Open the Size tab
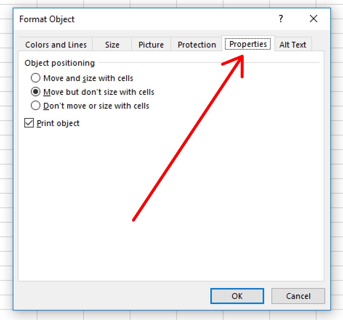This screenshot has width=343, height=320. [x=112, y=45]
